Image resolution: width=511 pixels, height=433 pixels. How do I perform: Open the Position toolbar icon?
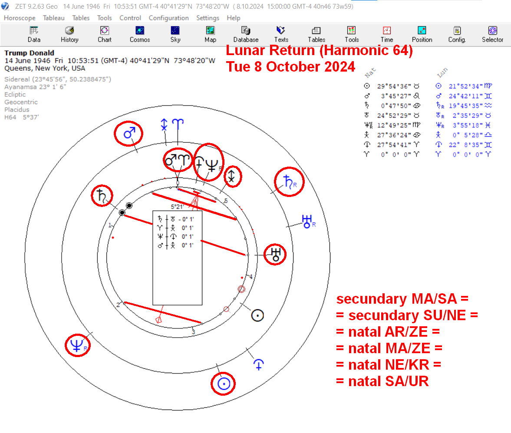(422, 35)
